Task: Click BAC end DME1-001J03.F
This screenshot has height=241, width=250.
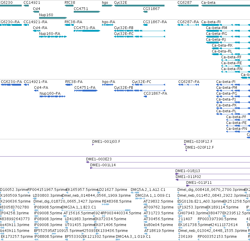Action: 93,145
